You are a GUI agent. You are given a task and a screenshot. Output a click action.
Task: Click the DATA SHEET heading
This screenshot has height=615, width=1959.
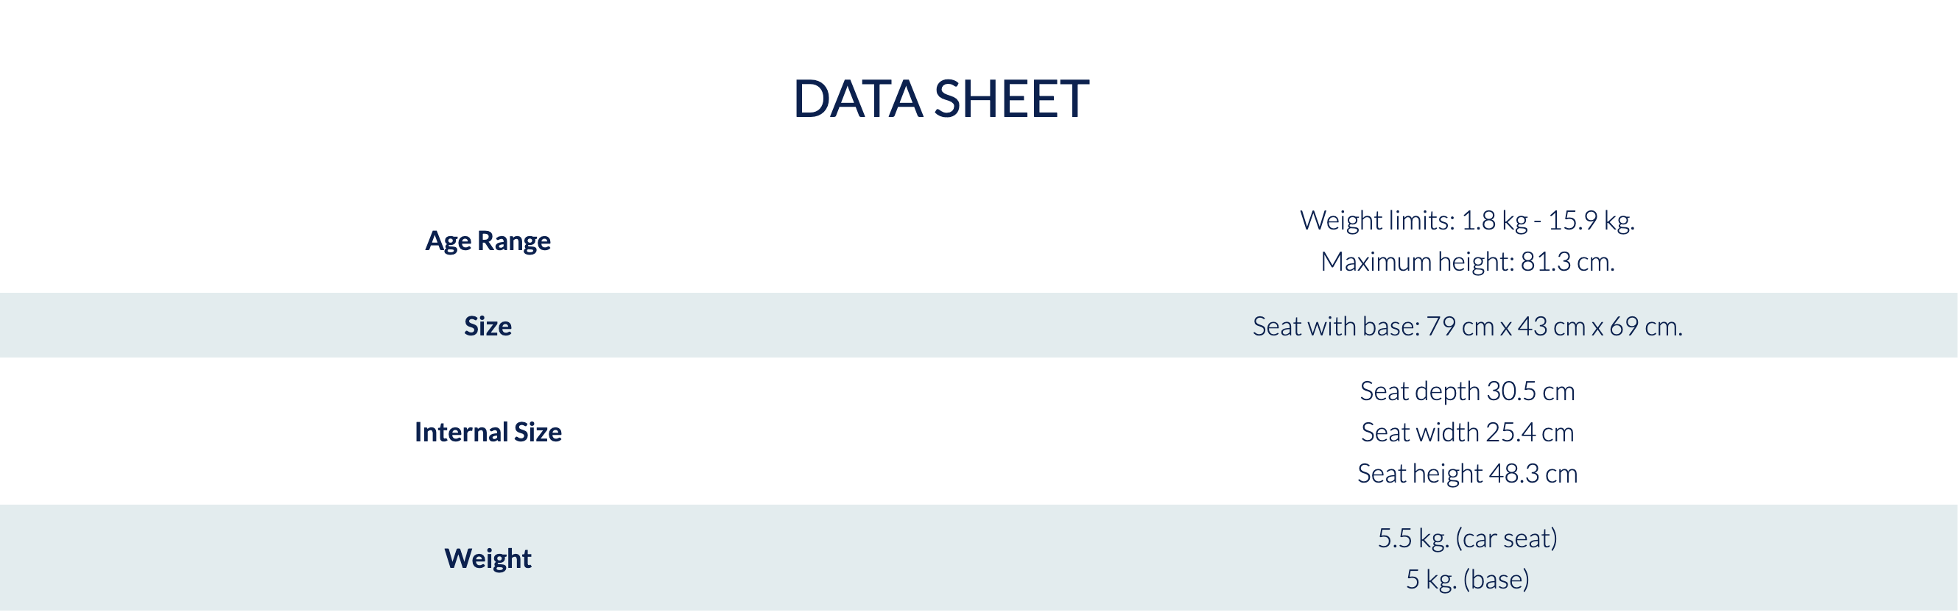click(x=940, y=99)
